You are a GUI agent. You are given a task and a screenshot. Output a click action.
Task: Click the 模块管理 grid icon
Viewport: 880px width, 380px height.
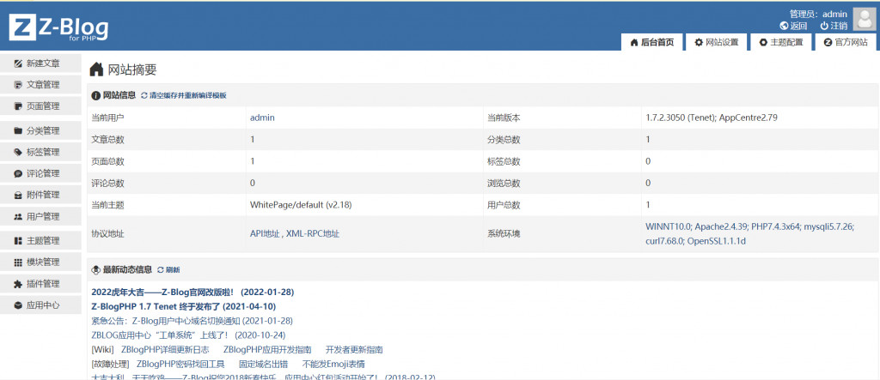(x=18, y=262)
